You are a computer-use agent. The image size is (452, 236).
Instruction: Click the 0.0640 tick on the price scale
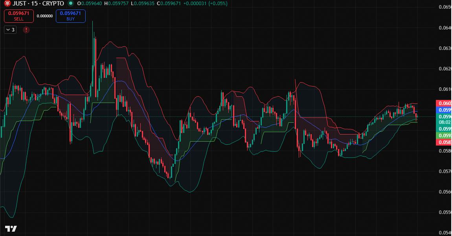445,28
